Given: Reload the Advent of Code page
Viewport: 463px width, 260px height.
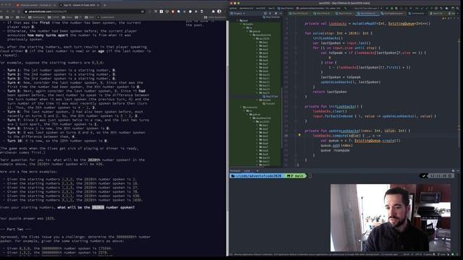Looking at the screenshot, I should tap(13, 12).
